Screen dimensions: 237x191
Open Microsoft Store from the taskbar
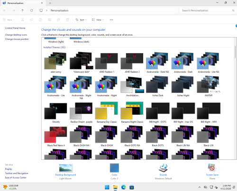tap(132, 187)
